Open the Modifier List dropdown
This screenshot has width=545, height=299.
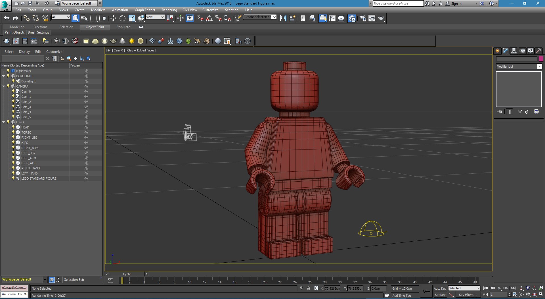pyautogui.click(x=519, y=67)
